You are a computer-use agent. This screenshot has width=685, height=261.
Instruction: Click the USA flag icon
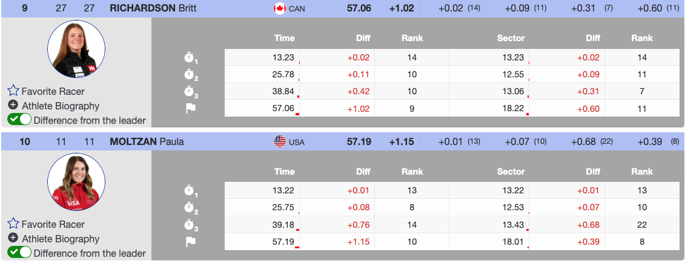(279, 142)
